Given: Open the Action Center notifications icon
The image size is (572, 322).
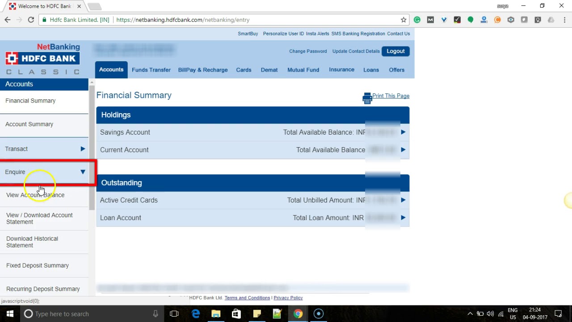Looking at the screenshot, I should (558, 314).
